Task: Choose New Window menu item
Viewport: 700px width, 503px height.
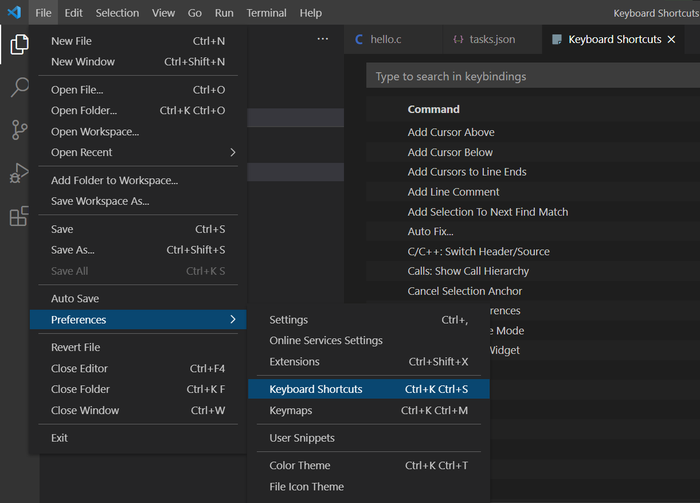Action: (138, 61)
